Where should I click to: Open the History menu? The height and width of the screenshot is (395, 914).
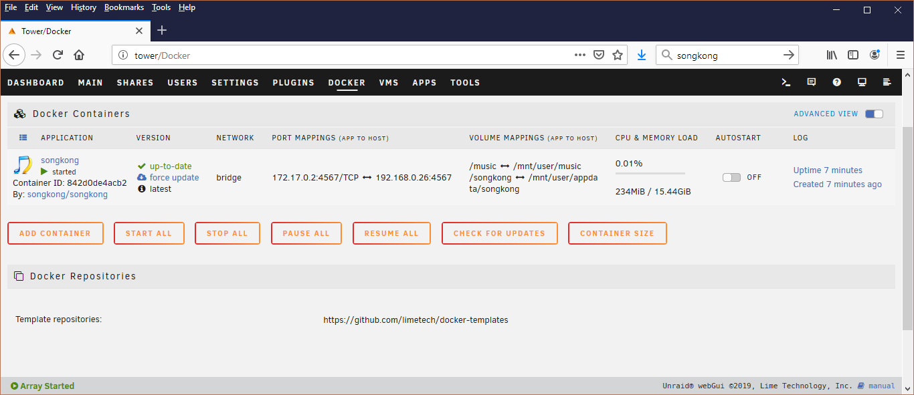tap(84, 7)
